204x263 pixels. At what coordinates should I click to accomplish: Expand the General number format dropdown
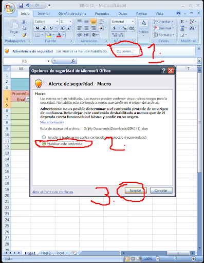[133, 22]
